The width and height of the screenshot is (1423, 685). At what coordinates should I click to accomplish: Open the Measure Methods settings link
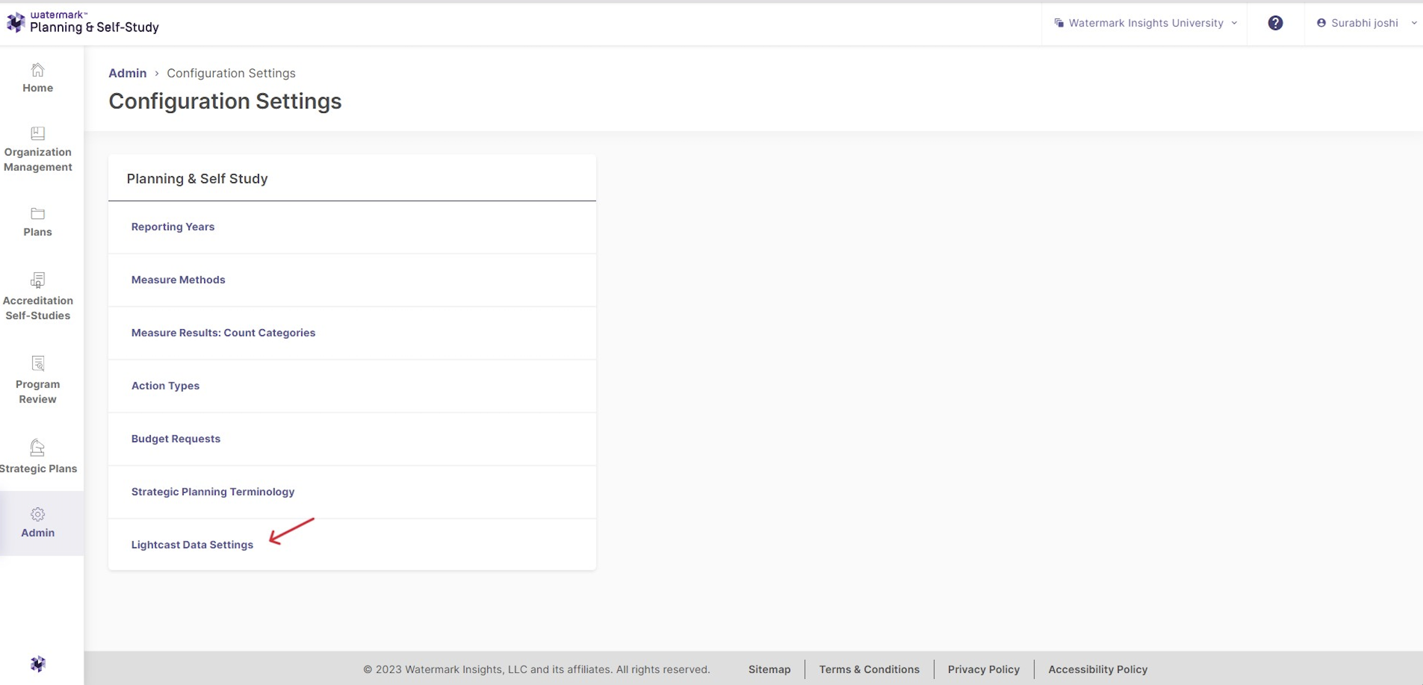pos(178,279)
